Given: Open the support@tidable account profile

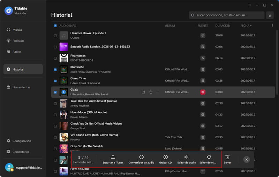Looking at the screenshot, I should click(23, 168).
